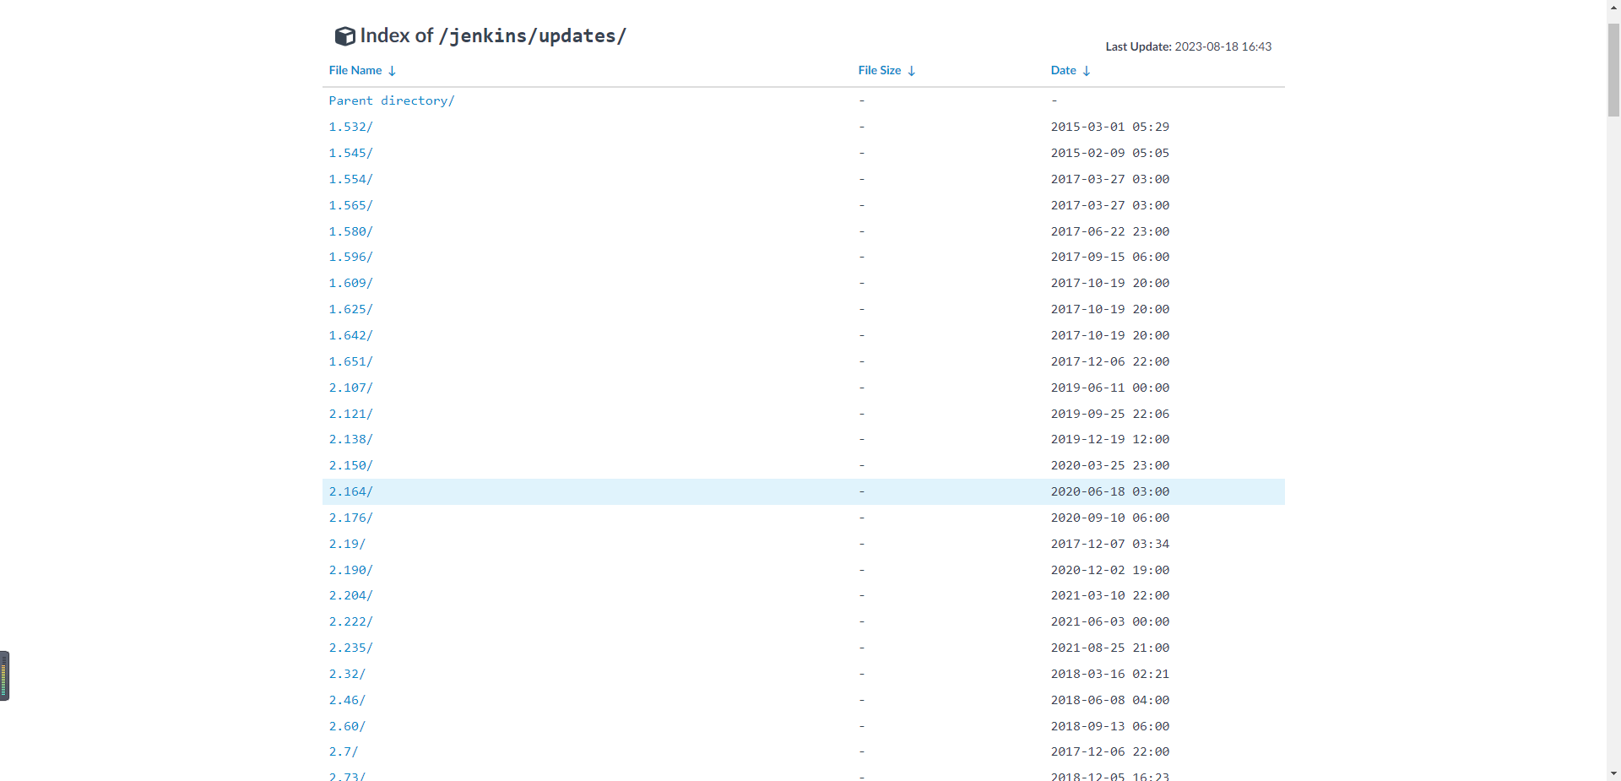Select the date 2018-06-08 04:00
1621x781 pixels.
pyautogui.click(x=1110, y=700)
